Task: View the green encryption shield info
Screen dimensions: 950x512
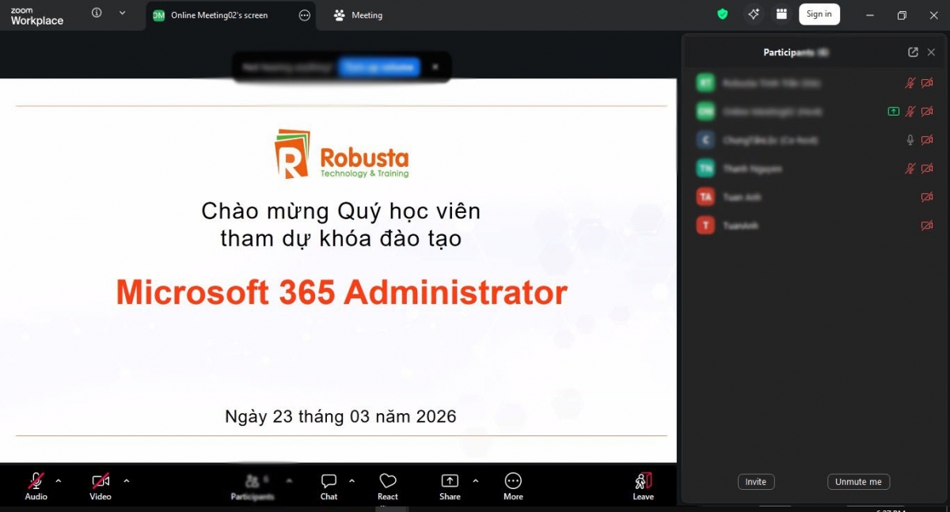Action: 722,14
